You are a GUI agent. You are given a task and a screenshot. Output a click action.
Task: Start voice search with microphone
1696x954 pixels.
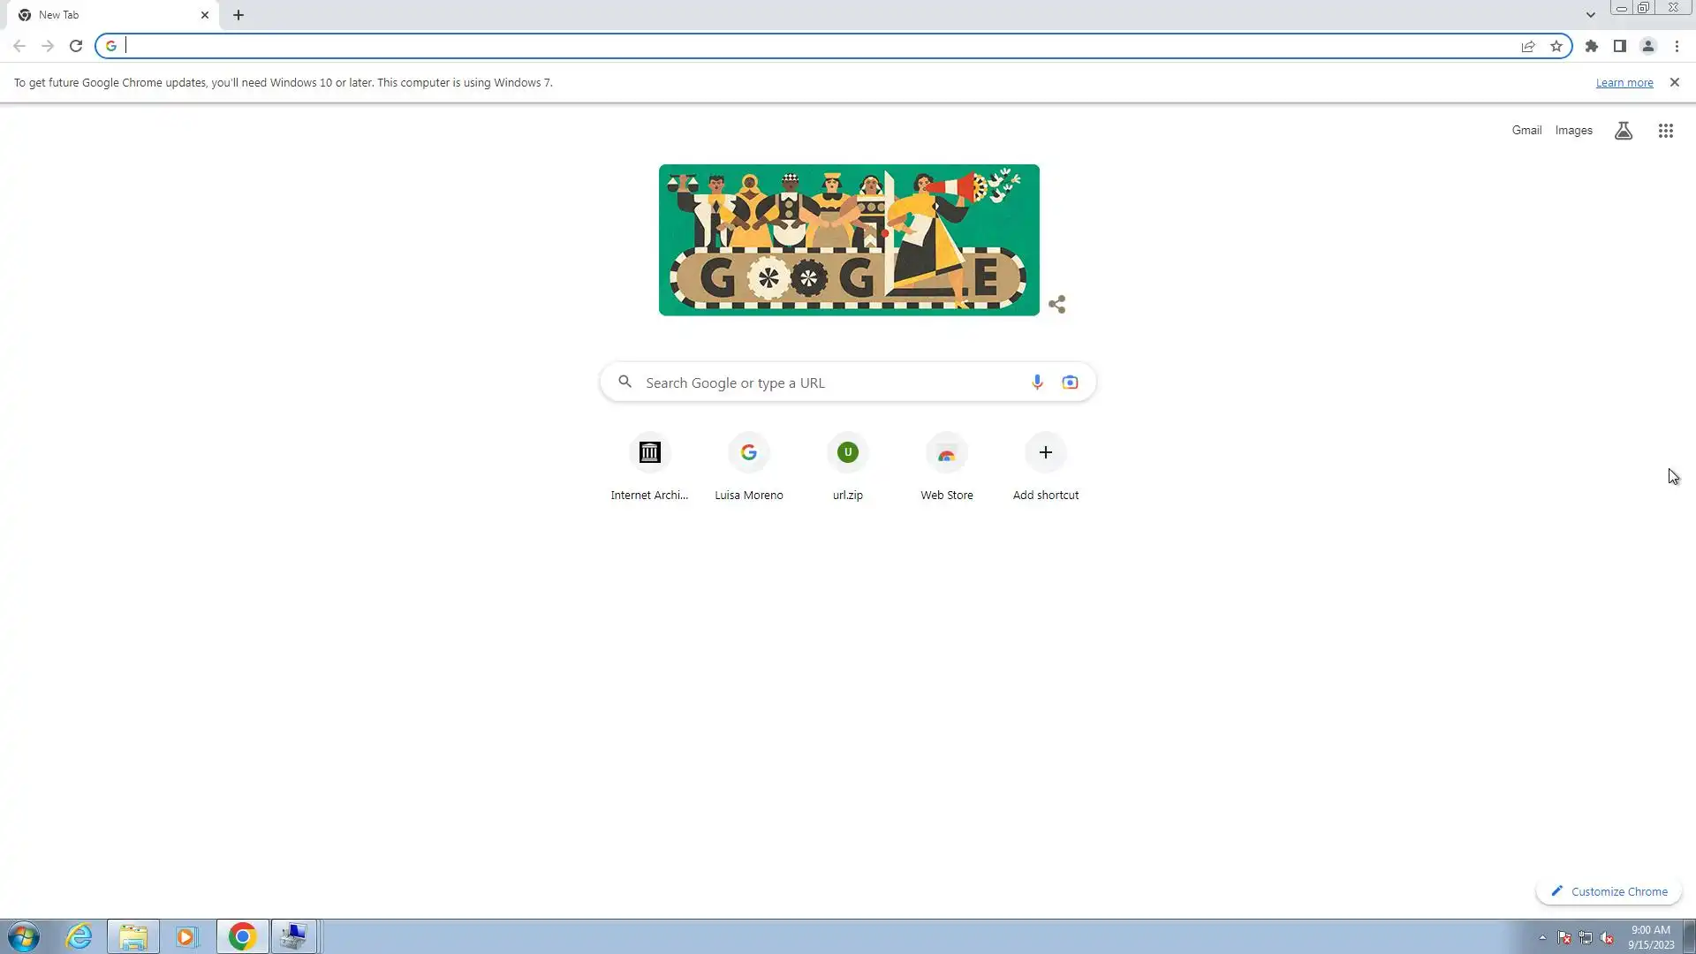[1037, 382]
